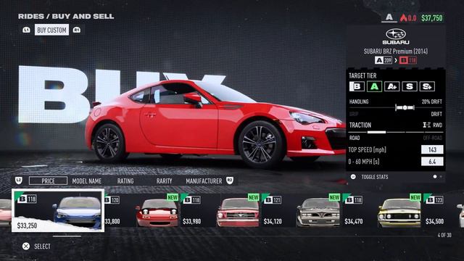The height and width of the screenshot is (261, 464).
Task: Click the A 209 rating badge
Action: coord(384,60)
